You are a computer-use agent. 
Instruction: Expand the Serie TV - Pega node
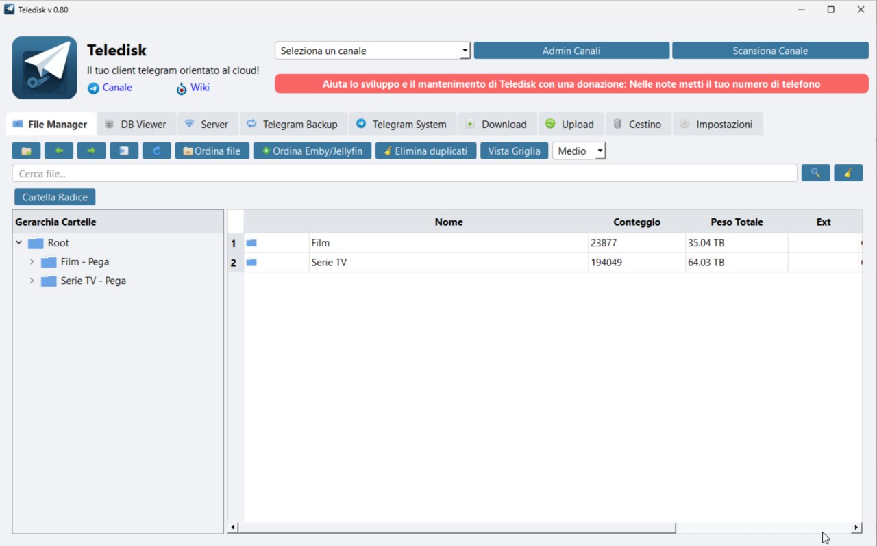(x=32, y=281)
